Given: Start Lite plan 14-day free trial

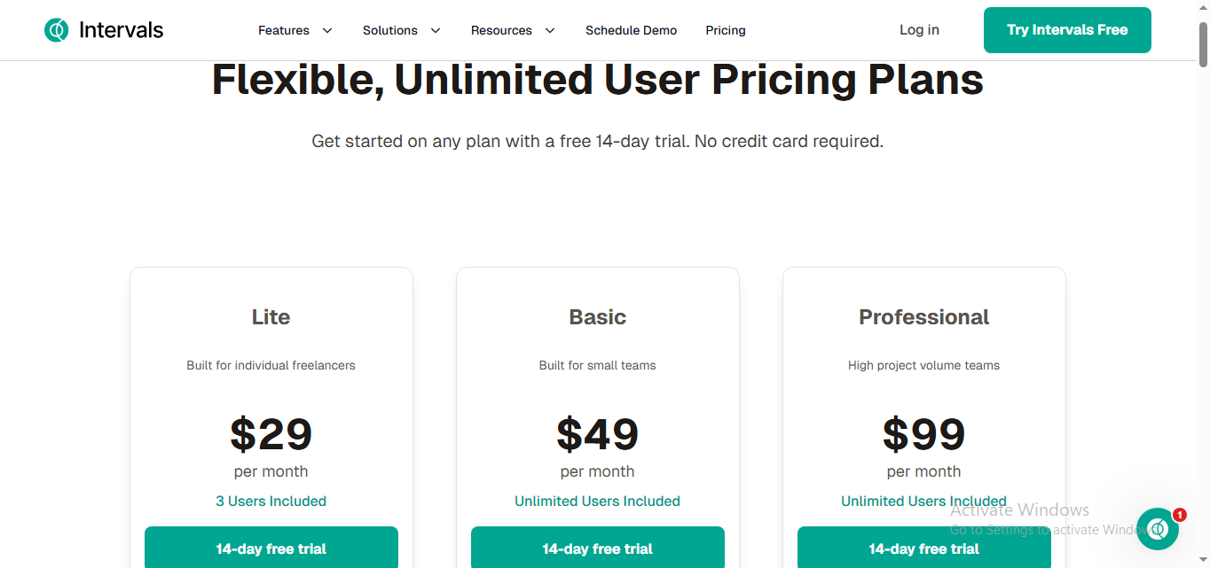Looking at the screenshot, I should click(271, 549).
